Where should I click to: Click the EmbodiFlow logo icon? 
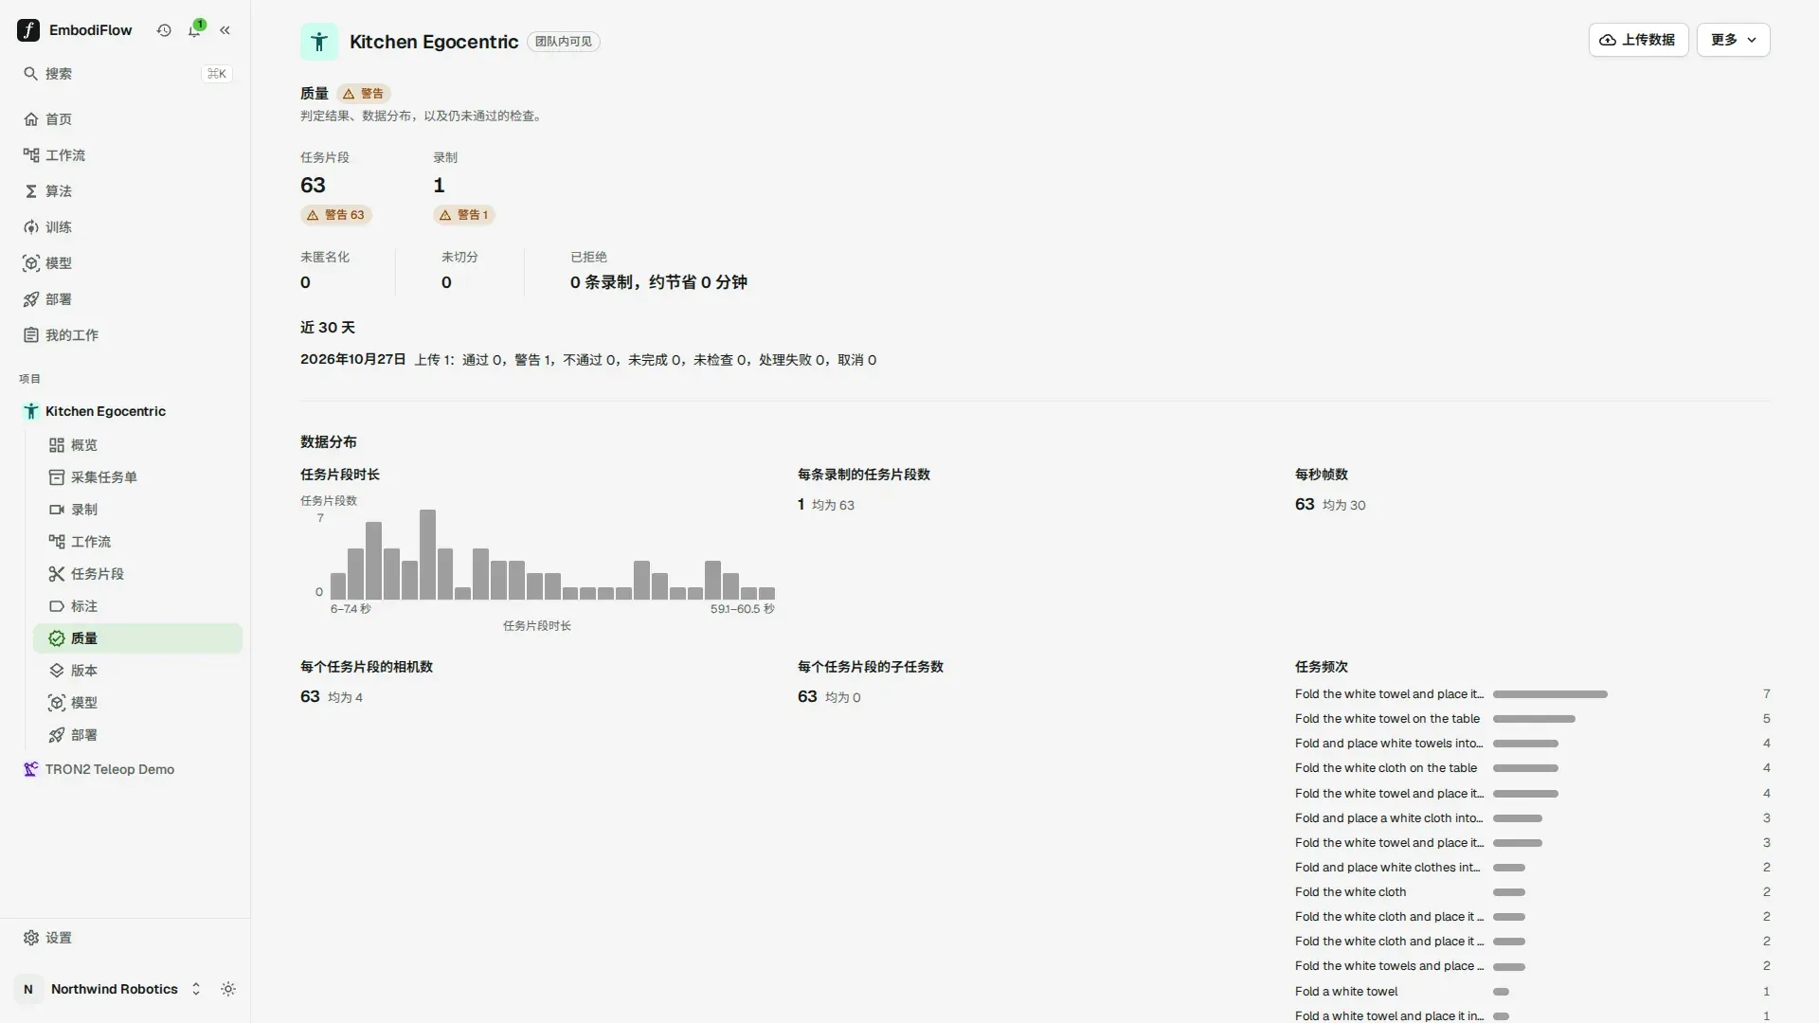click(x=28, y=30)
